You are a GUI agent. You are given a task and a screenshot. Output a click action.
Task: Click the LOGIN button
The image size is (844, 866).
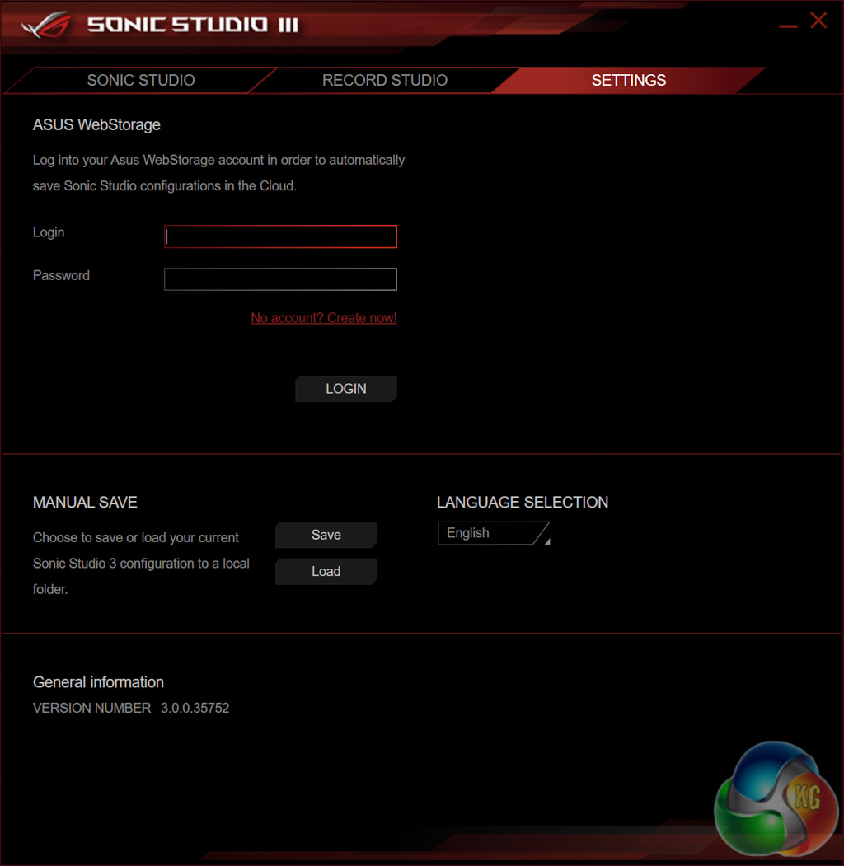coord(346,389)
